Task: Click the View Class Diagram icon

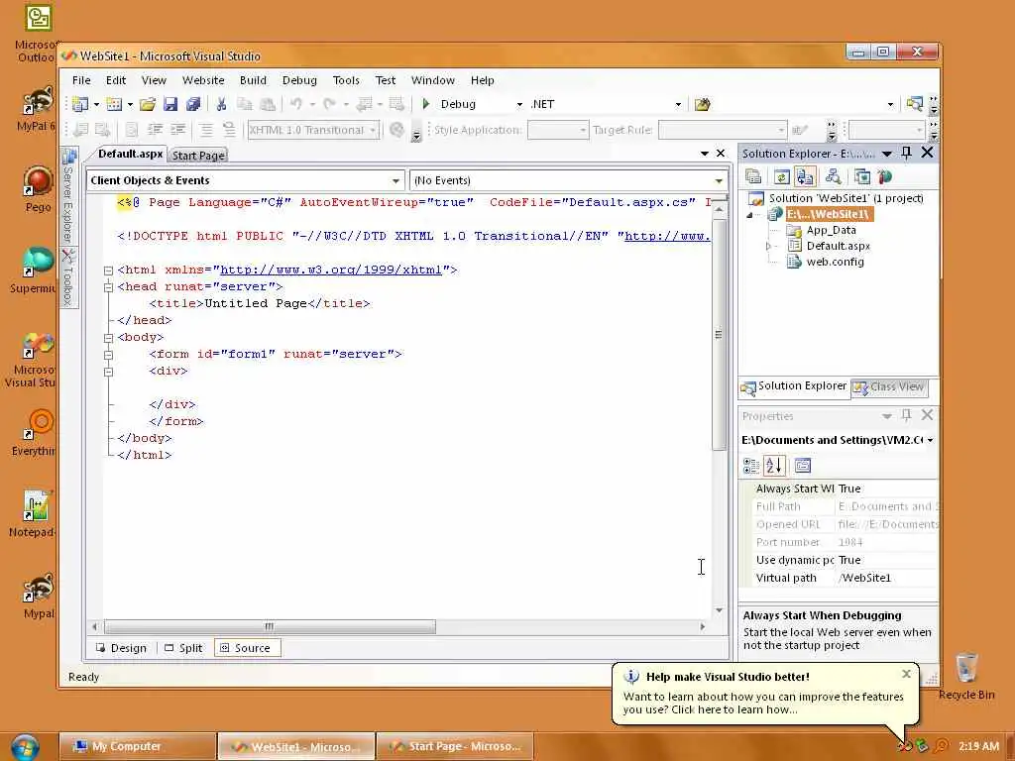Action: click(833, 176)
